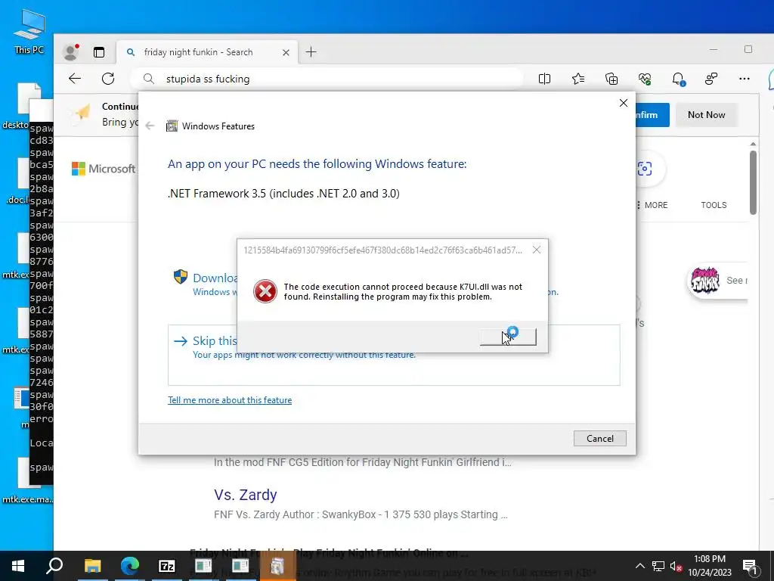Click the Microsoft logo on Bing page

(x=104, y=169)
